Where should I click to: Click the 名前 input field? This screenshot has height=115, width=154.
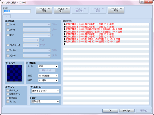pos(17,11)
